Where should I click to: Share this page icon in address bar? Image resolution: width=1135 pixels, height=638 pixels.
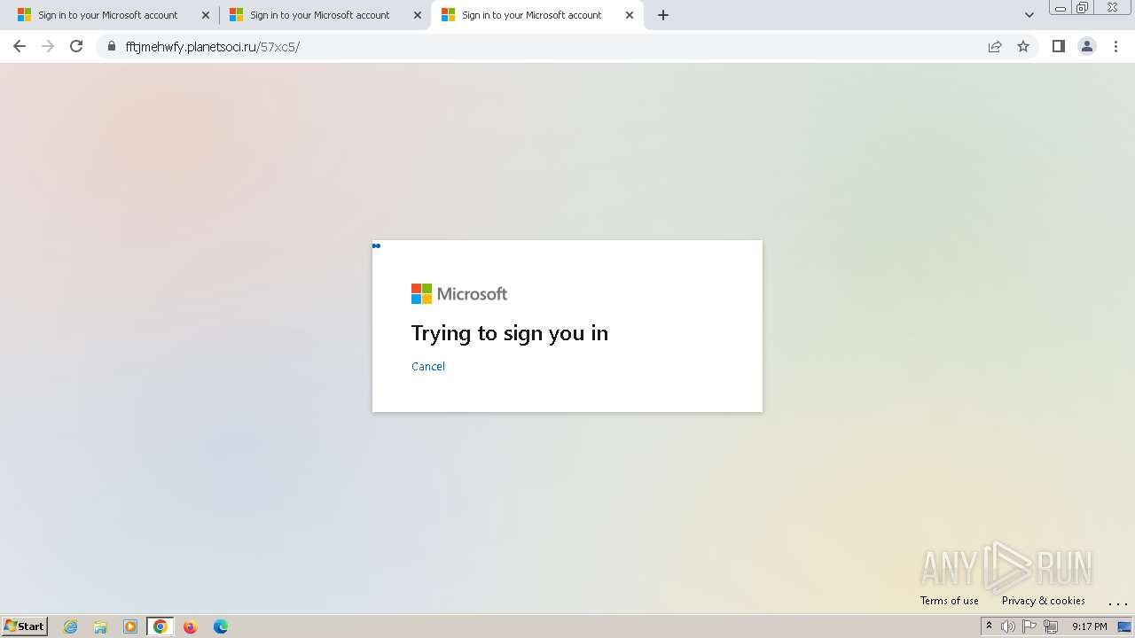[x=995, y=46]
